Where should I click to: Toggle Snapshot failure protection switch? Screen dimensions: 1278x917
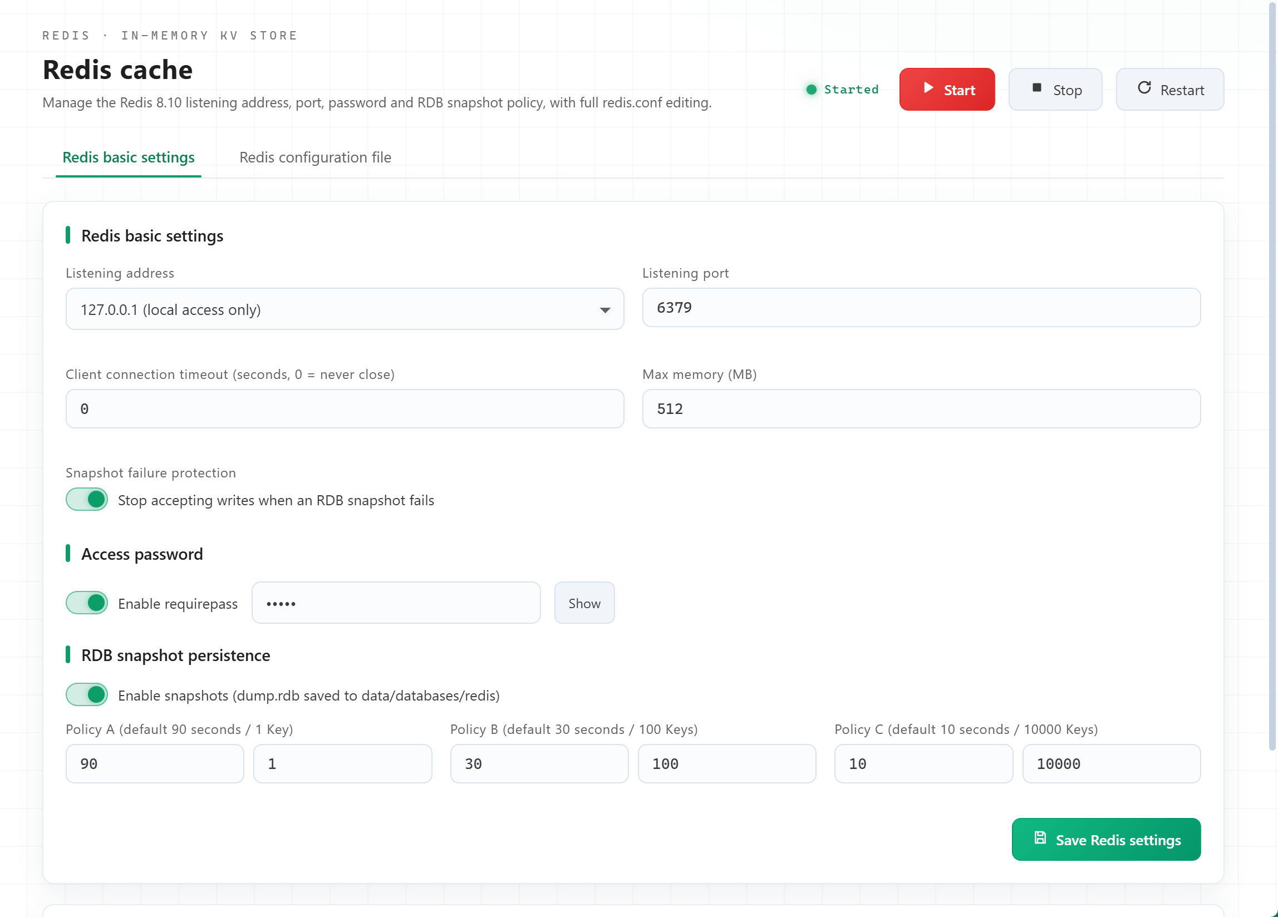(87, 500)
